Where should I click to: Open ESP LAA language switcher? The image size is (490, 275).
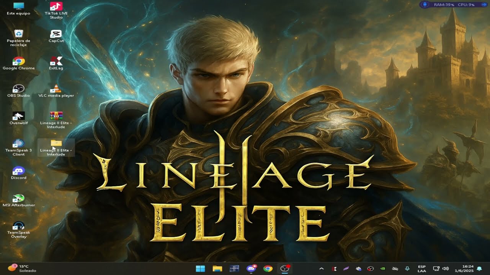(421, 269)
